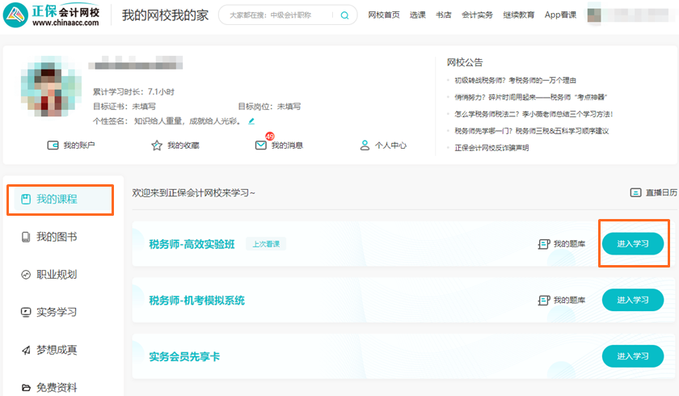Open announcement 税务师先学哪一门？

point(532,131)
